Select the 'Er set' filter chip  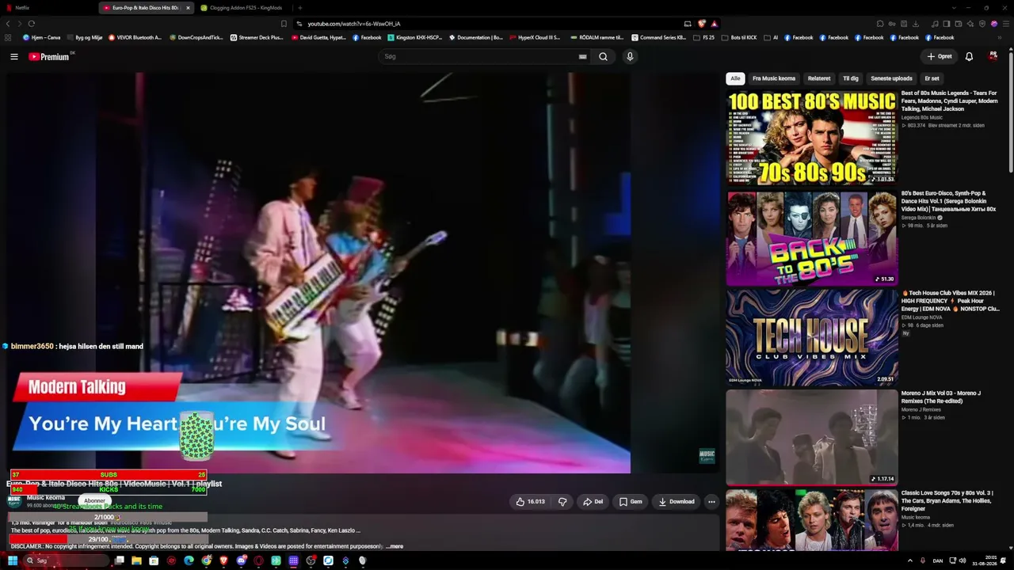click(932, 78)
